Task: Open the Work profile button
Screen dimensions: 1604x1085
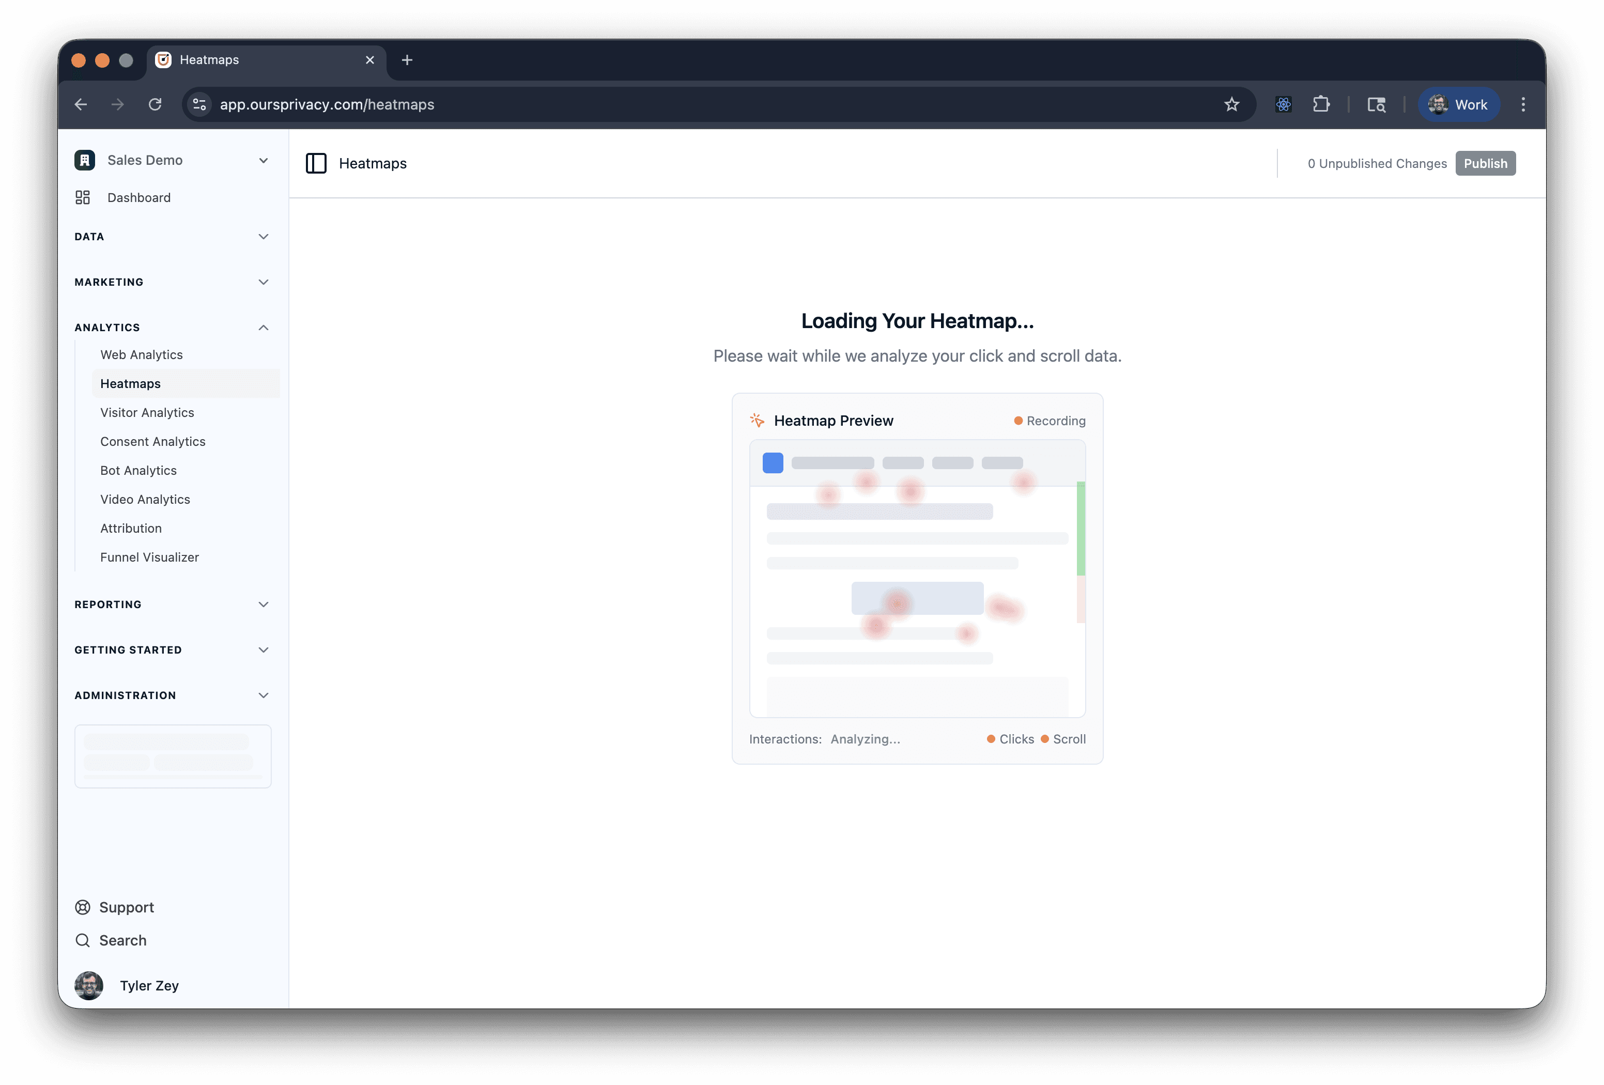Action: 1458,104
